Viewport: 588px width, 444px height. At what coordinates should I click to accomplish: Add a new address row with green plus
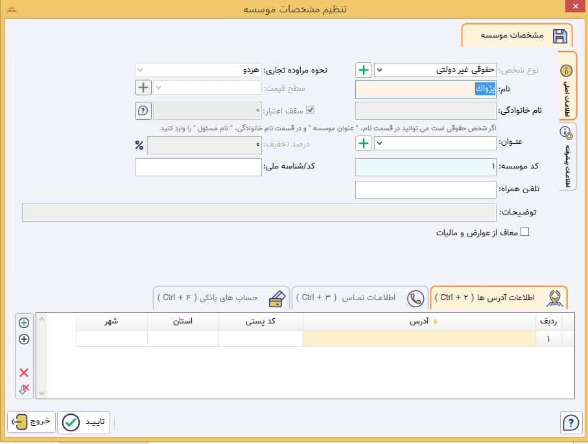click(24, 323)
